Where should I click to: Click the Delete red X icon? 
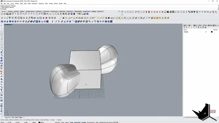click(x=46, y=18)
